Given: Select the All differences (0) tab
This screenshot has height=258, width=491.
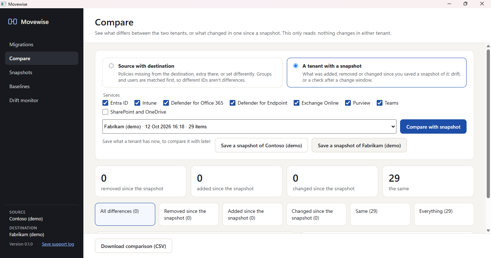Looking at the screenshot, I should (x=125, y=214).
